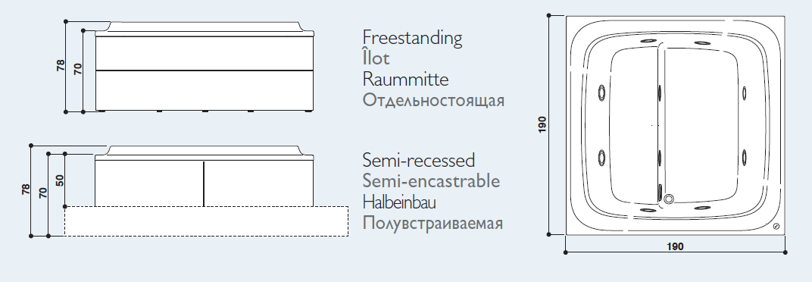
Task: Click the freestanding bathtub side elevation
Action: (x=205, y=67)
